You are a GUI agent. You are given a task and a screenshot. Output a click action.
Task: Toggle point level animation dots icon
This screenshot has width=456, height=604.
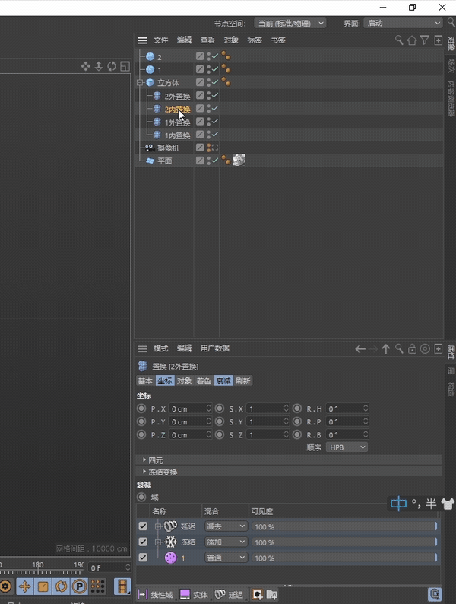[98, 587]
